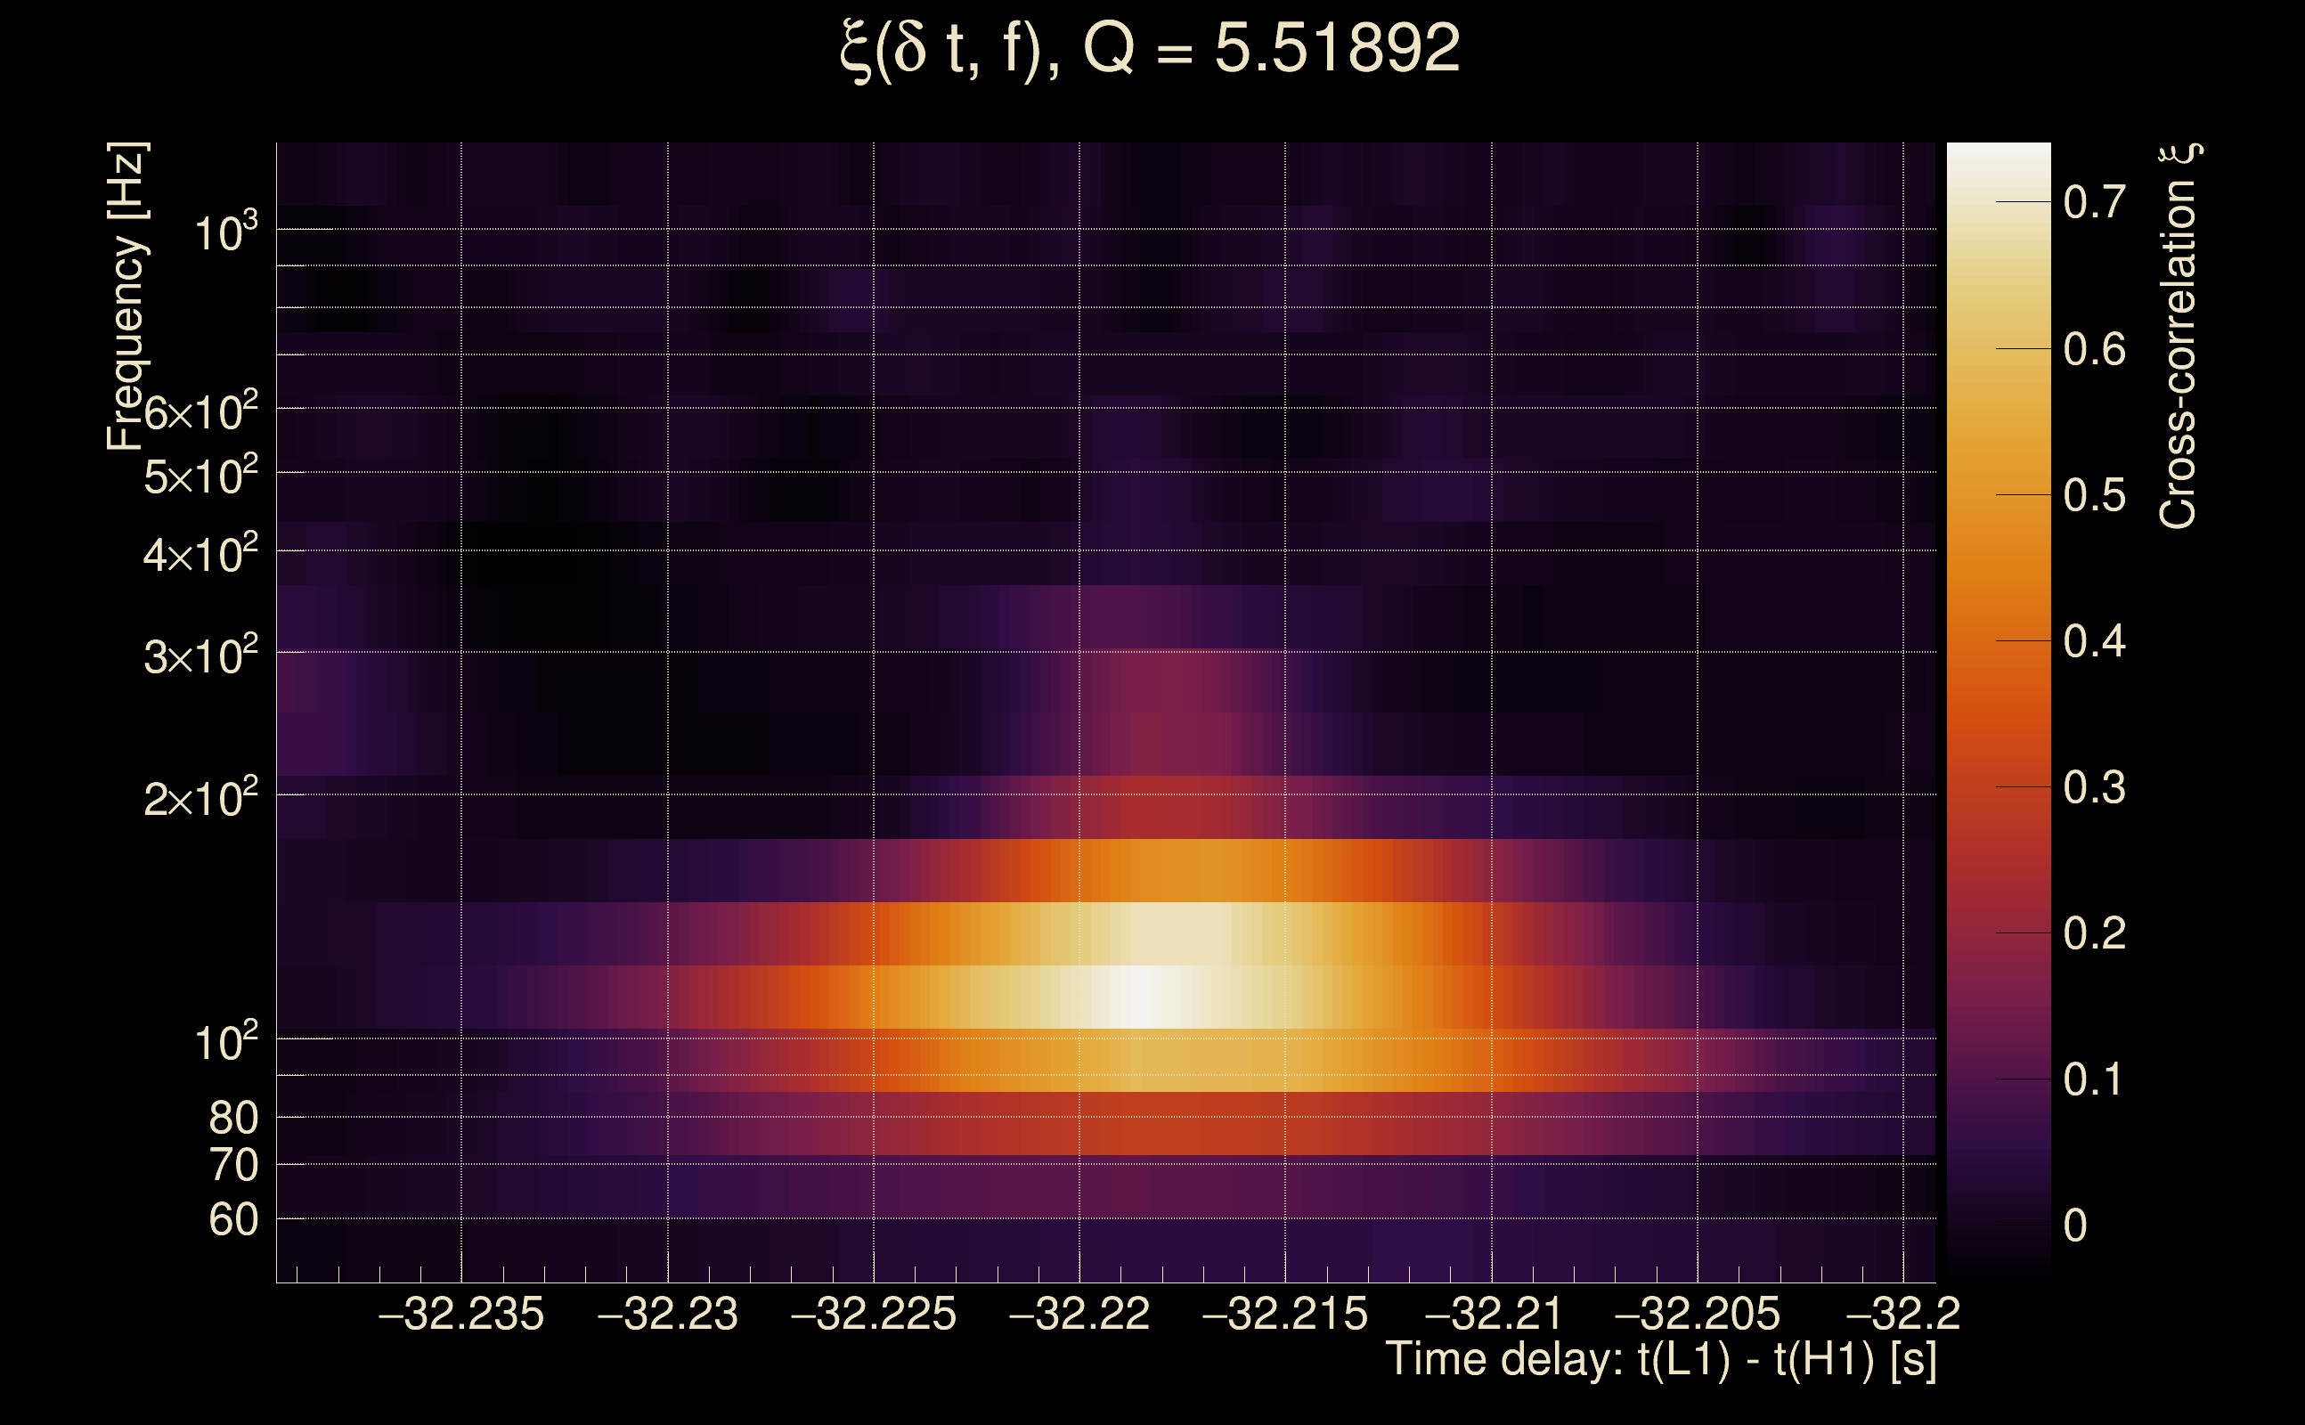Click the 10² frequency tick label
The height and width of the screenshot is (1425, 2305).
click(x=224, y=1042)
